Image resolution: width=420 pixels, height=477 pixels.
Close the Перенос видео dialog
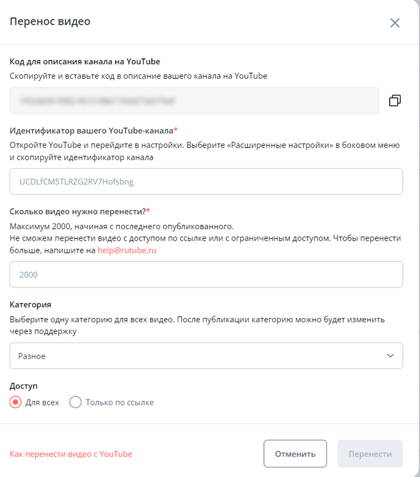[395, 23]
